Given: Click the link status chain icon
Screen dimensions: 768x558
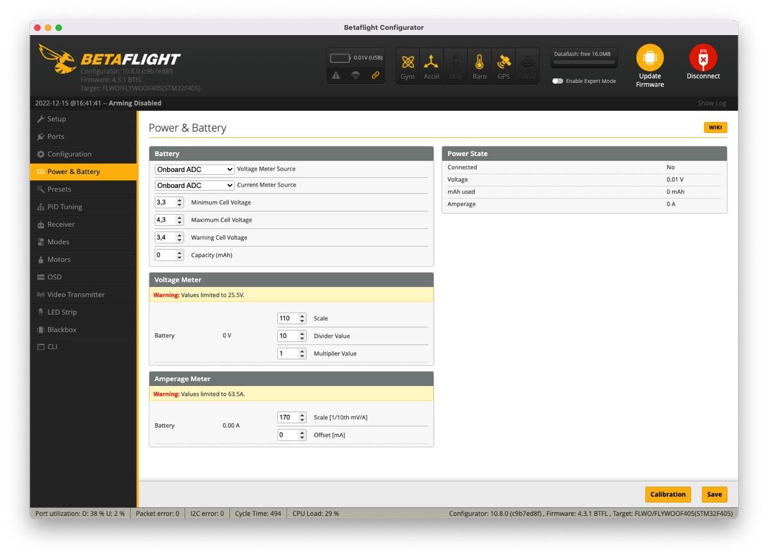Looking at the screenshot, I should click(x=376, y=75).
